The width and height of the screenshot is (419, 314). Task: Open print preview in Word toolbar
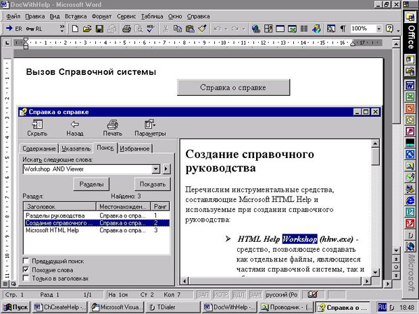pyautogui.click(x=139, y=28)
